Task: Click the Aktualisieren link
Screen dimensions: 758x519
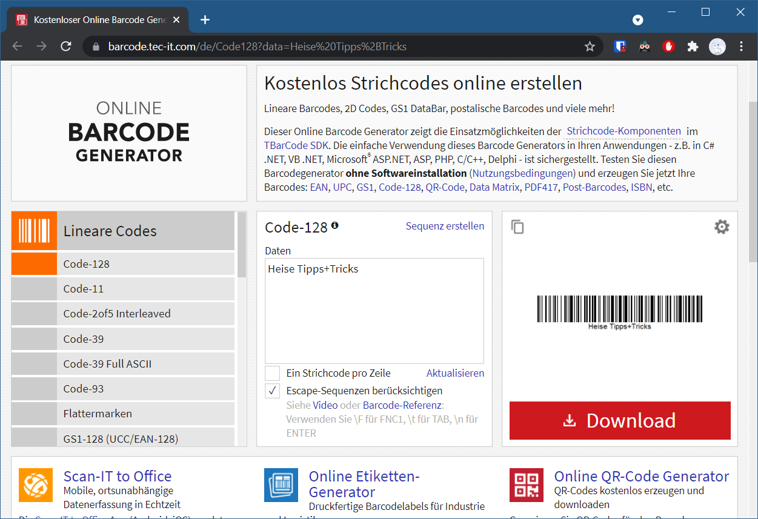Action: (455, 373)
